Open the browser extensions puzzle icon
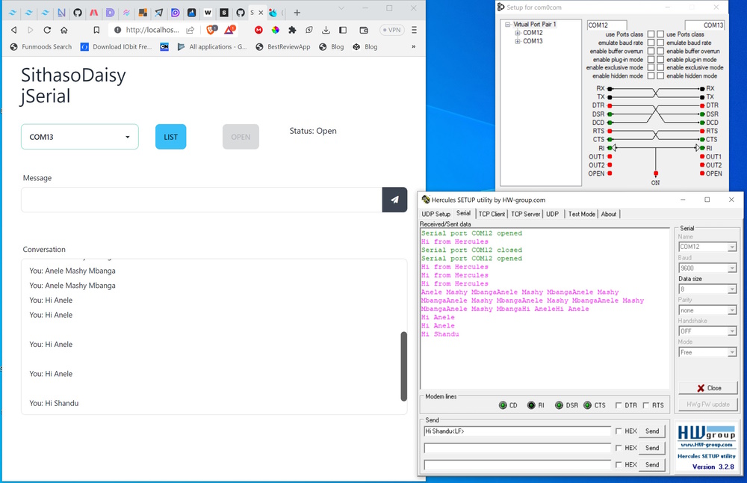Image resolution: width=747 pixels, height=483 pixels. (292, 30)
